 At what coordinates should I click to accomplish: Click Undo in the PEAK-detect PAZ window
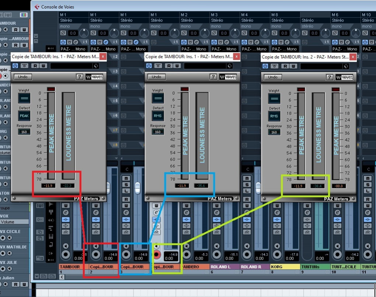23,77
